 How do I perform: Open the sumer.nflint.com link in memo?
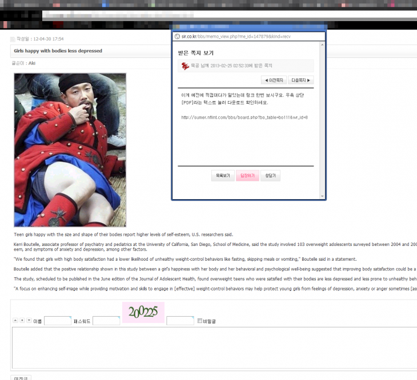pyautogui.click(x=244, y=118)
